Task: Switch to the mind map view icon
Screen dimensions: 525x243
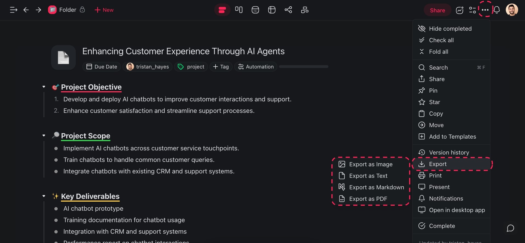Action: click(288, 10)
